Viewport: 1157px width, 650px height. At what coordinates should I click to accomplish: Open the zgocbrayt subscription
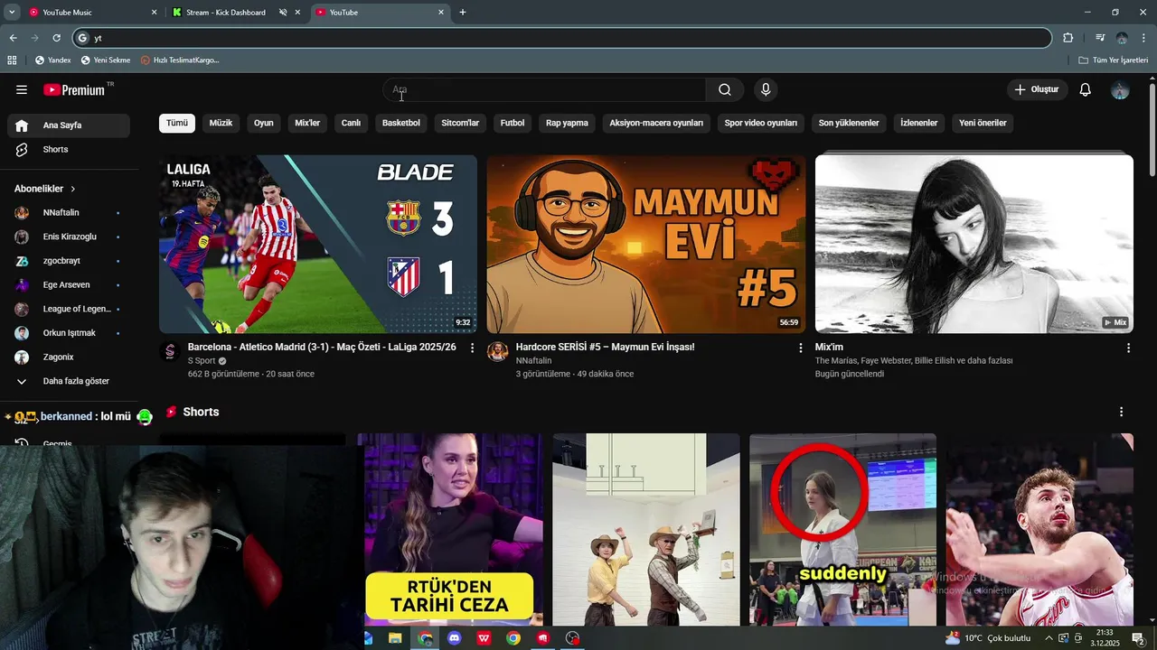click(x=69, y=261)
